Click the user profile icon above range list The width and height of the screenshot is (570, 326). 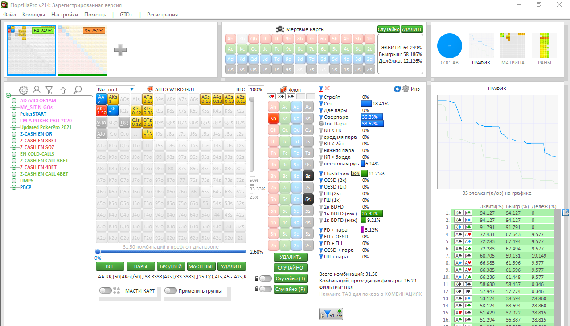pos(37,90)
